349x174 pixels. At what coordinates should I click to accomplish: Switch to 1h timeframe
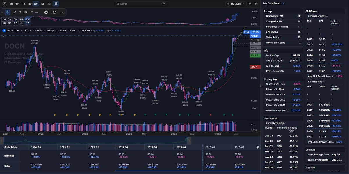click(x=24, y=4)
